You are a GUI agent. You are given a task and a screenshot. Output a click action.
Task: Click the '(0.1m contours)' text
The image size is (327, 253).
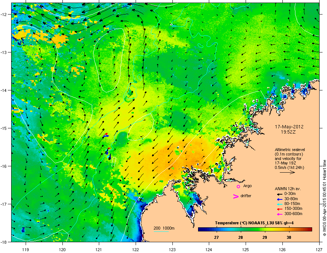pyautogui.click(x=289, y=154)
